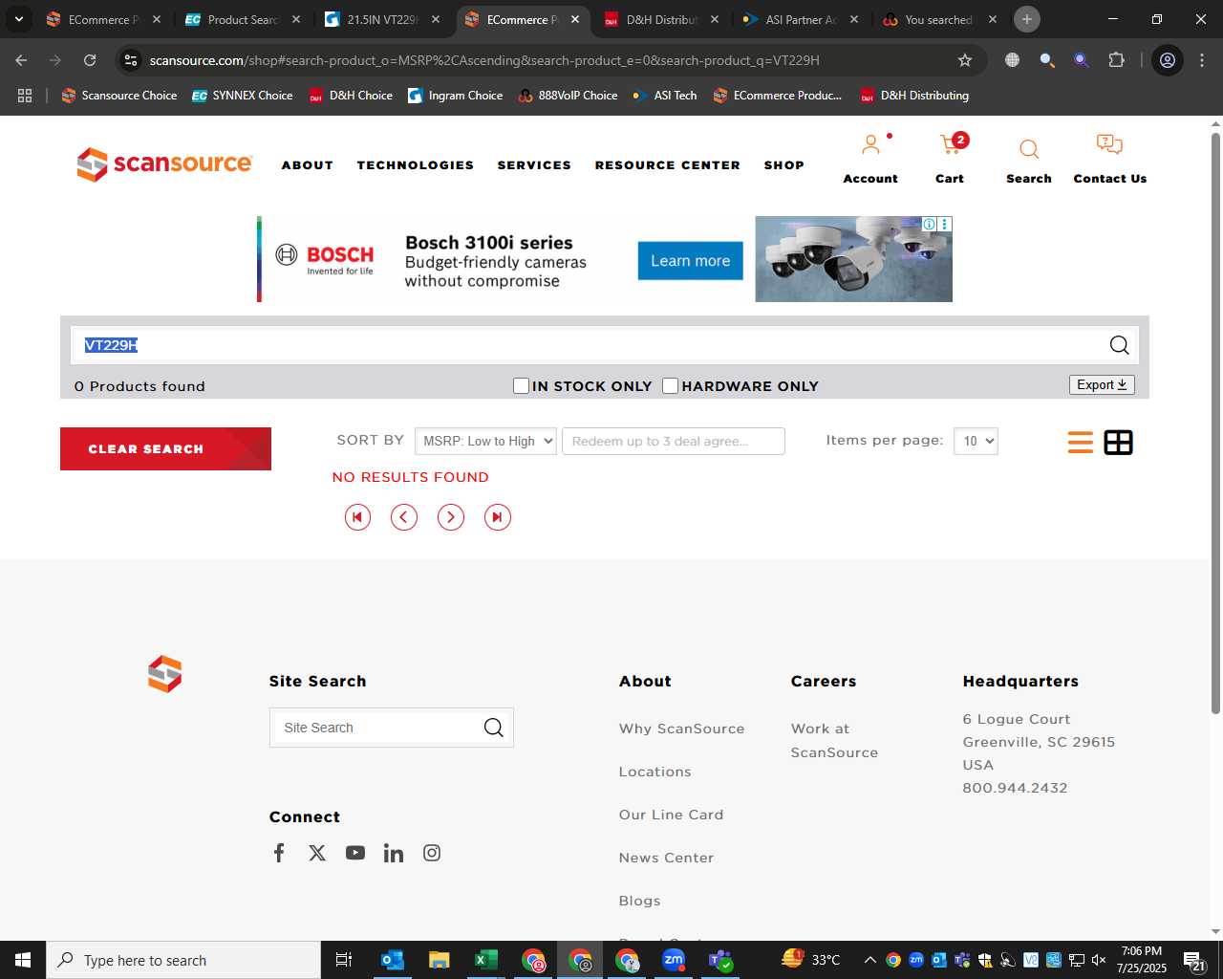Image resolution: width=1223 pixels, height=979 pixels.
Task: Switch to the ASI Partner tab
Action: [x=802, y=19]
